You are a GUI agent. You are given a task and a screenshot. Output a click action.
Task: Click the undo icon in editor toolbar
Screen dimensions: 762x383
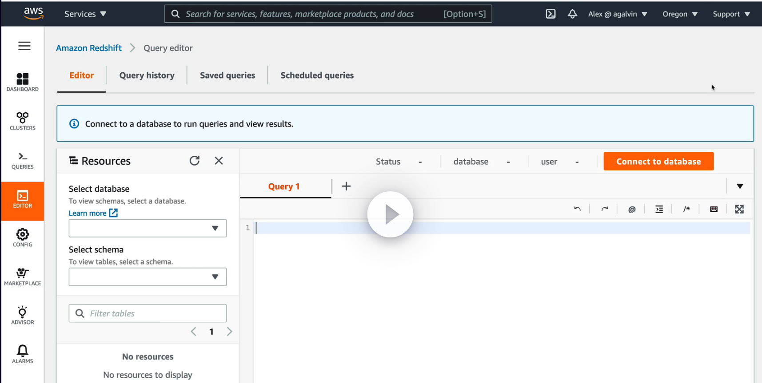pos(577,209)
